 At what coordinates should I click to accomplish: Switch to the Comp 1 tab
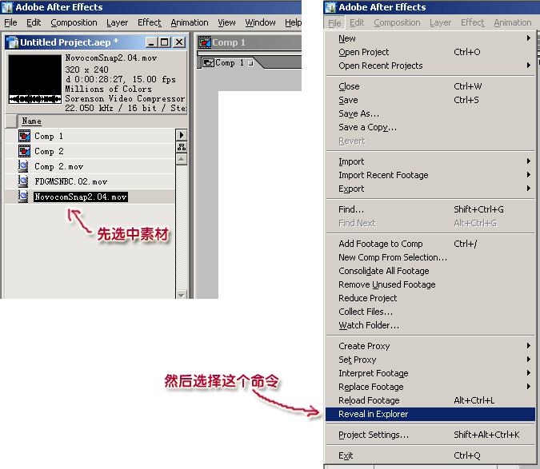[229, 63]
